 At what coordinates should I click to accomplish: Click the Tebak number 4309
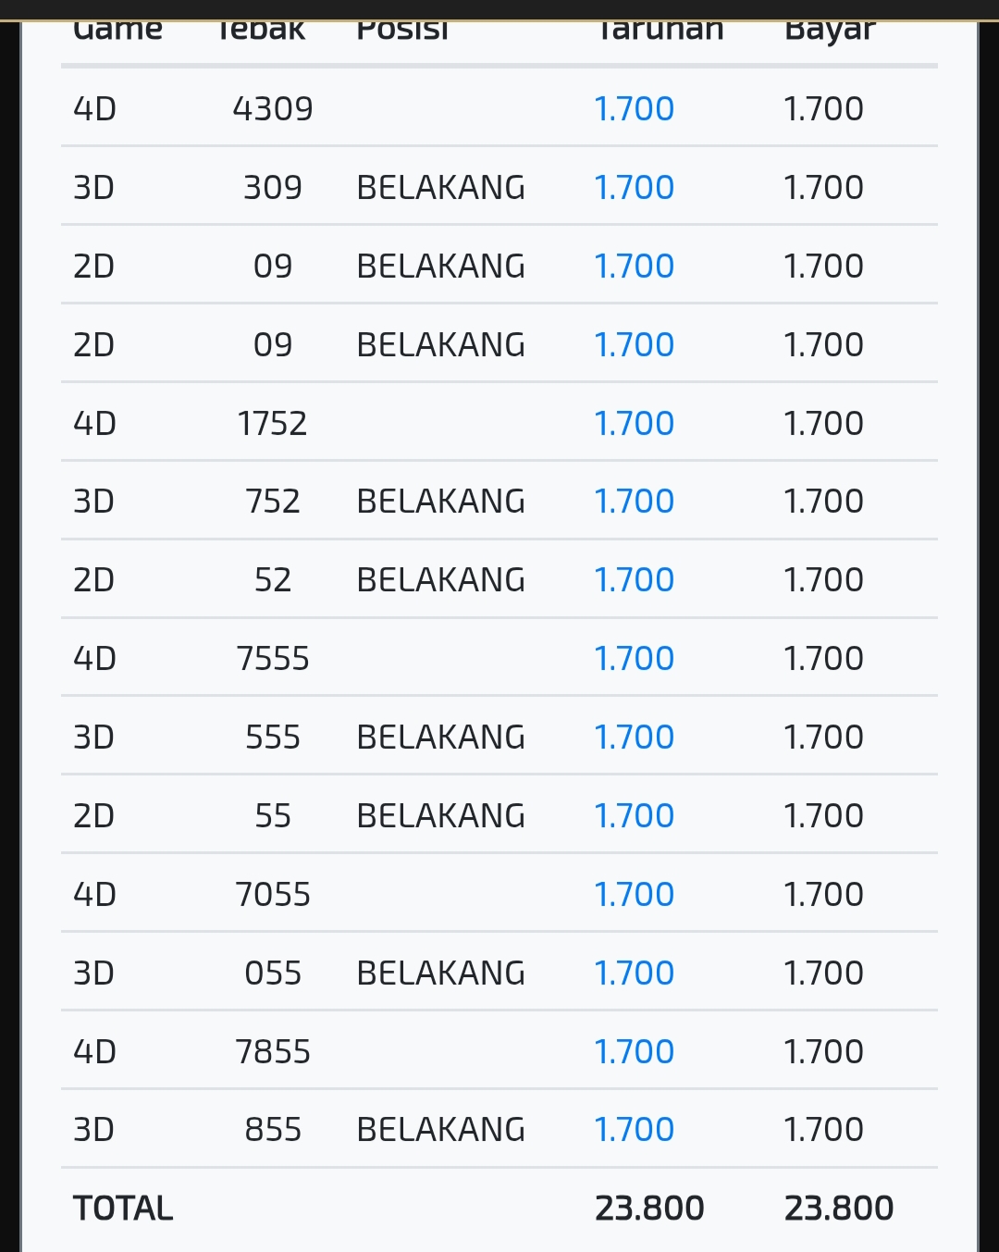click(273, 109)
